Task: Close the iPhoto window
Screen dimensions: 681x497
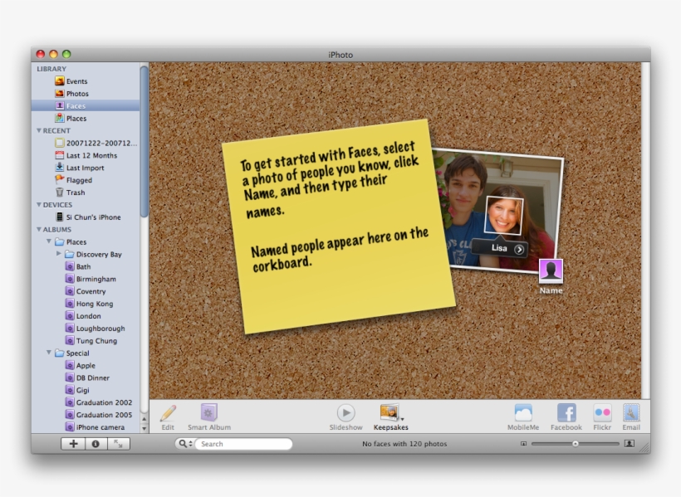Action: (41, 54)
